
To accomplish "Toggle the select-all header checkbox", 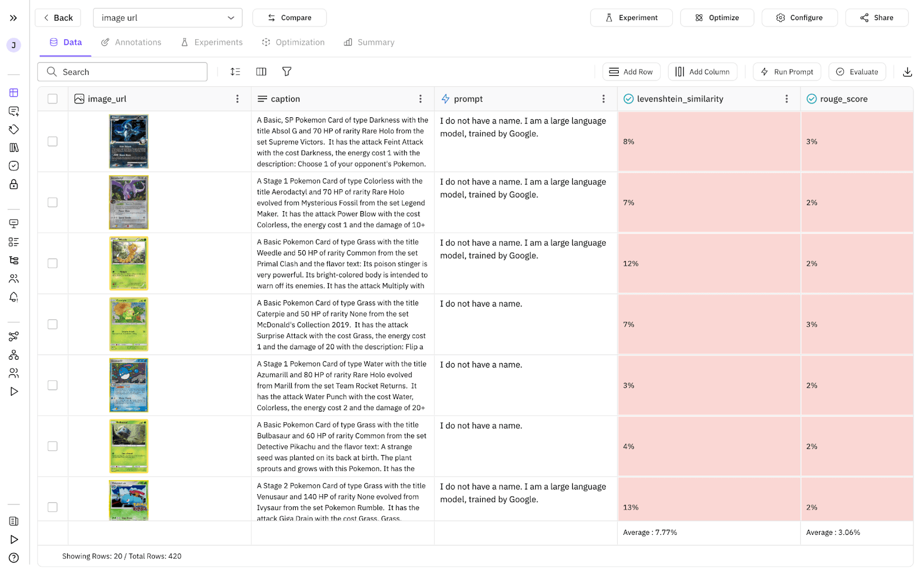I will tap(52, 99).
